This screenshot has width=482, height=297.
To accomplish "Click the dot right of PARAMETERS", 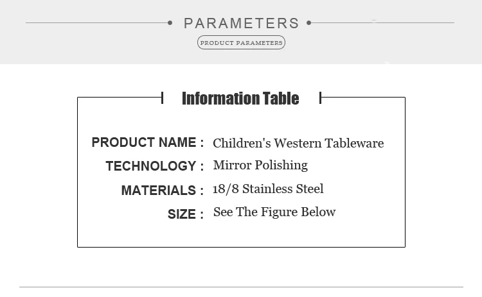I will (x=309, y=23).
